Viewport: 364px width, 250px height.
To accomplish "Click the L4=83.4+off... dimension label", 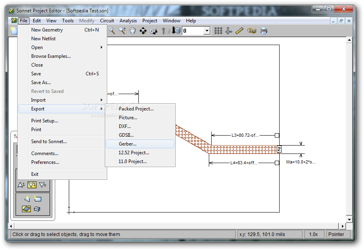I will pyautogui.click(x=244, y=163).
